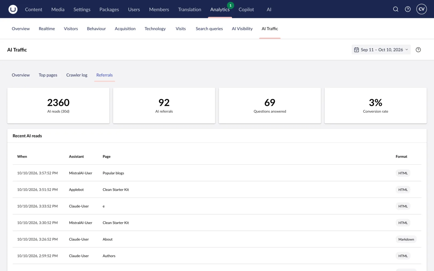This screenshot has width=434, height=271.
Task: Switch to the Realtime tab
Action: tap(47, 29)
